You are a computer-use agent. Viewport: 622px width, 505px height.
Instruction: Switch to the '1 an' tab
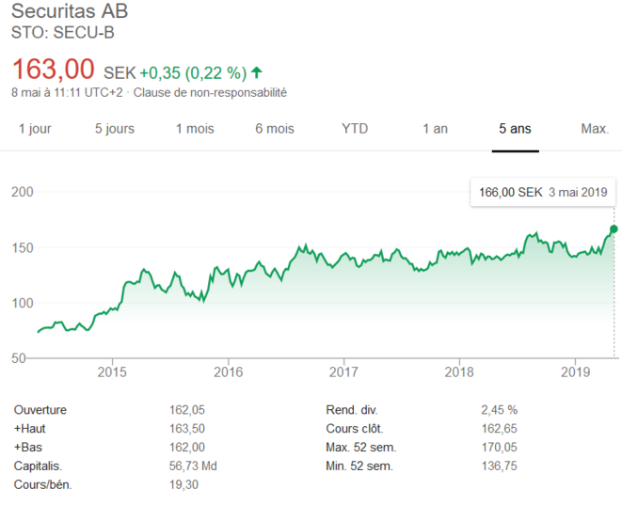click(x=435, y=129)
